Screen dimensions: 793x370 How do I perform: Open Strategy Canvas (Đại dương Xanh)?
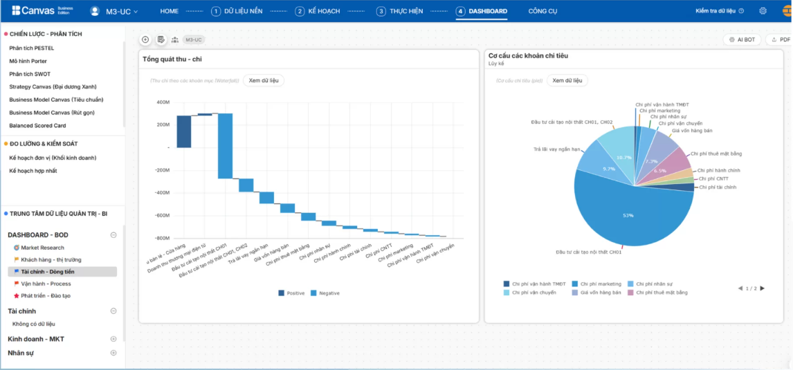[x=53, y=87]
